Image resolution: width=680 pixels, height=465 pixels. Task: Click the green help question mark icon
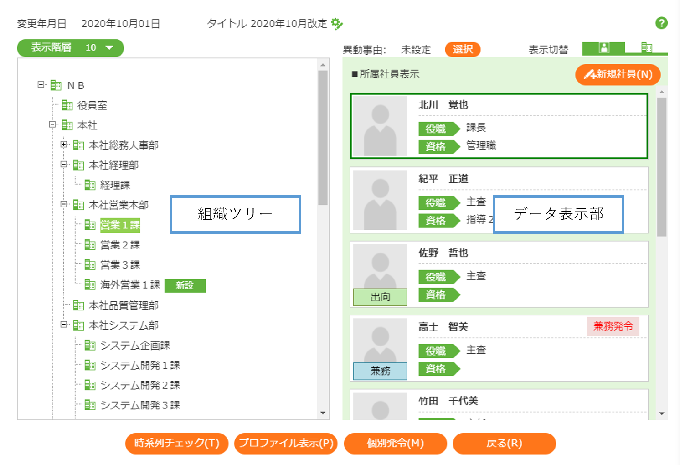click(661, 23)
